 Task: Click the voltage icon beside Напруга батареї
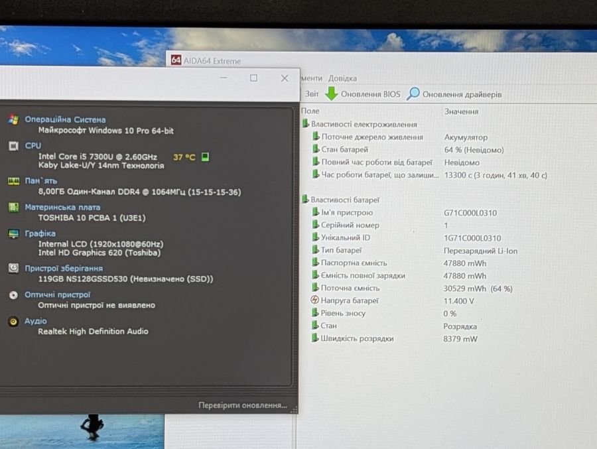(x=314, y=300)
